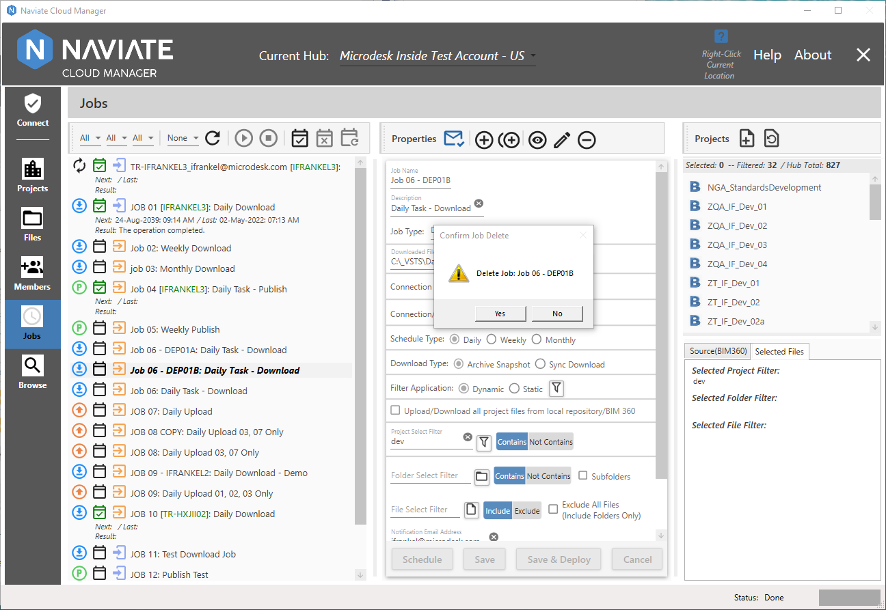Select Job 05: Weekly Publish row
This screenshot has width=886, height=610.
point(212,329)
